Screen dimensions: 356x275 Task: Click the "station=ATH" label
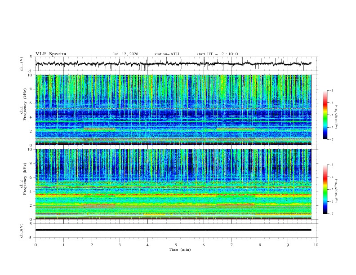(167, 54)
